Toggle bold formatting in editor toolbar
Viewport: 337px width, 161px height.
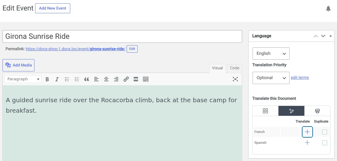point(47,79)
